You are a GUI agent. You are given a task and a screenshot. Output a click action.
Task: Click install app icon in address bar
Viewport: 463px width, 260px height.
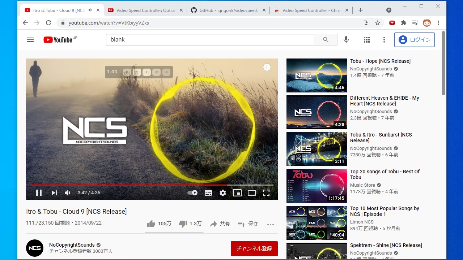pyautogui.click(x=366, y=23)
